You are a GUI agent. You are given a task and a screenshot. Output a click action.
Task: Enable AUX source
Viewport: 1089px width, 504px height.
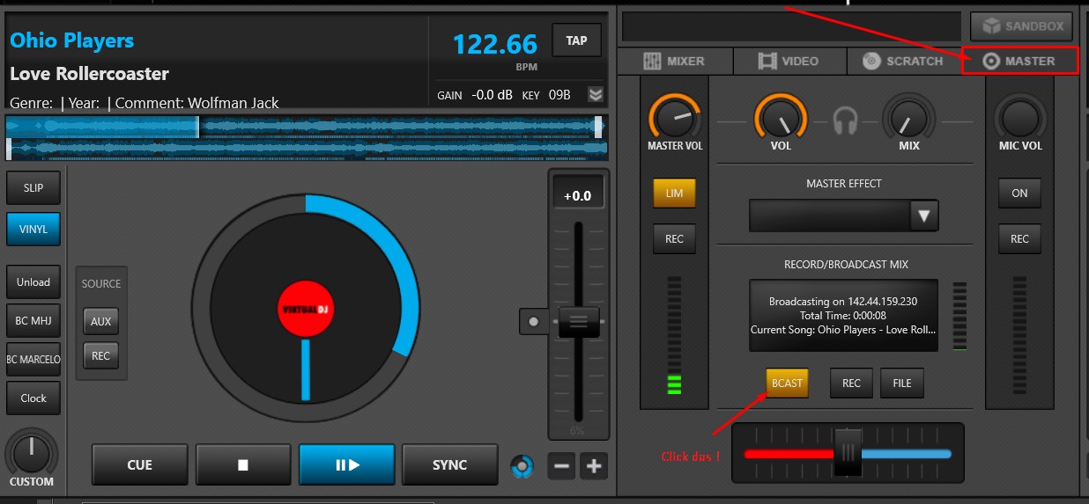(101, 321)
